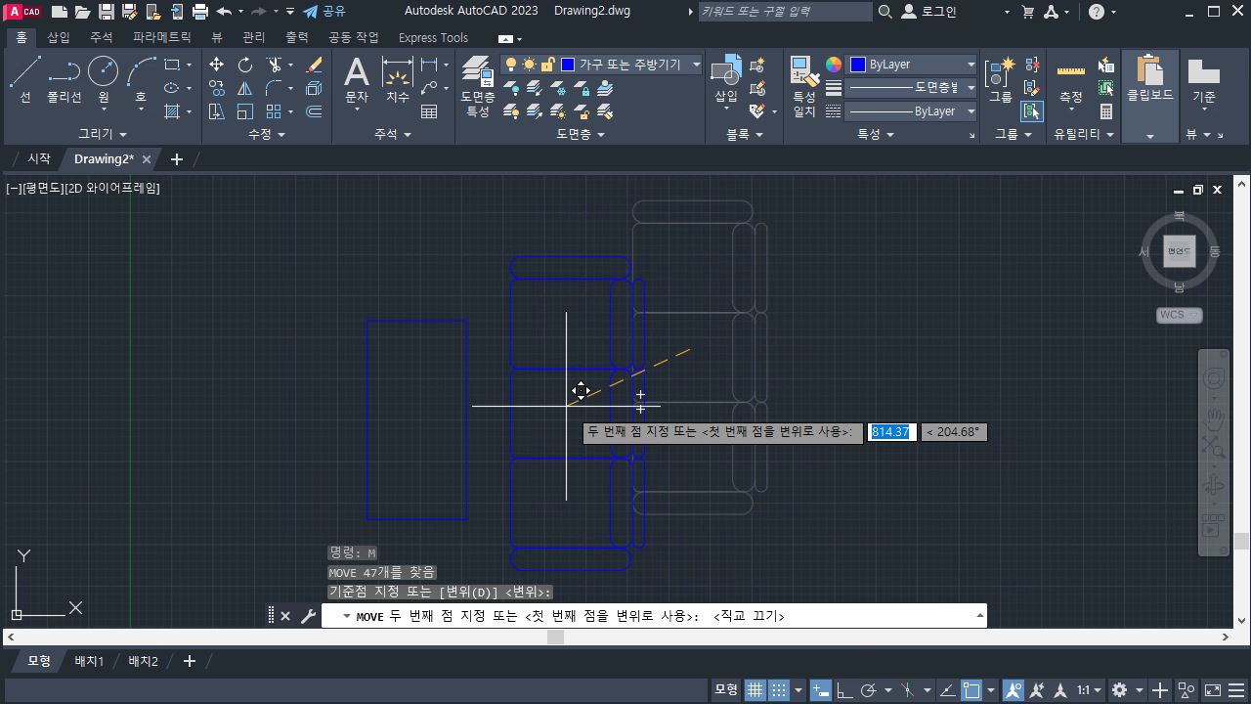
Task: Add a new drawing tab with plus
Action: [176, 158]
